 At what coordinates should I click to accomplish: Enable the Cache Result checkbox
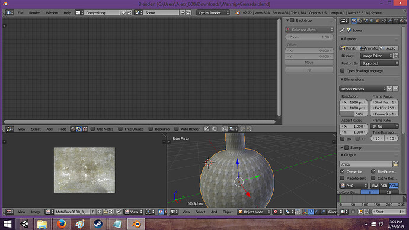tap(373, 178)
